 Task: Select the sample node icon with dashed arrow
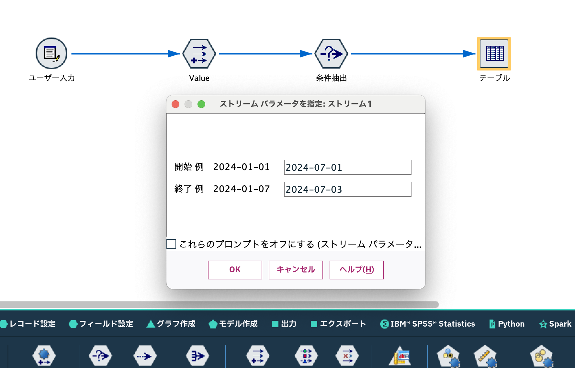[x=145, y=356]
